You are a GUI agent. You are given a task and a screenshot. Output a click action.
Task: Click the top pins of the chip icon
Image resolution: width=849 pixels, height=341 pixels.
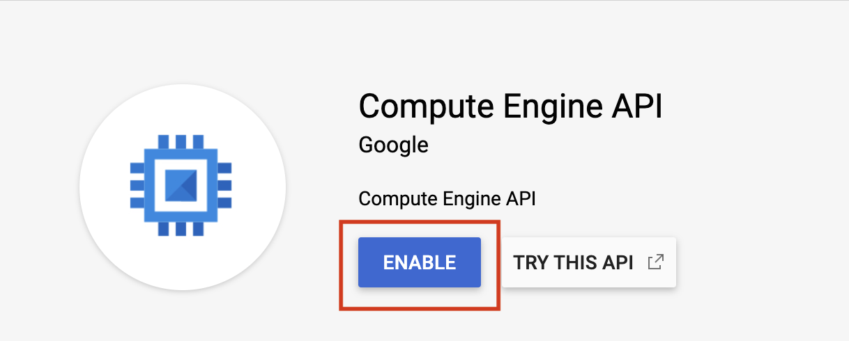click(x=181, y=141)
